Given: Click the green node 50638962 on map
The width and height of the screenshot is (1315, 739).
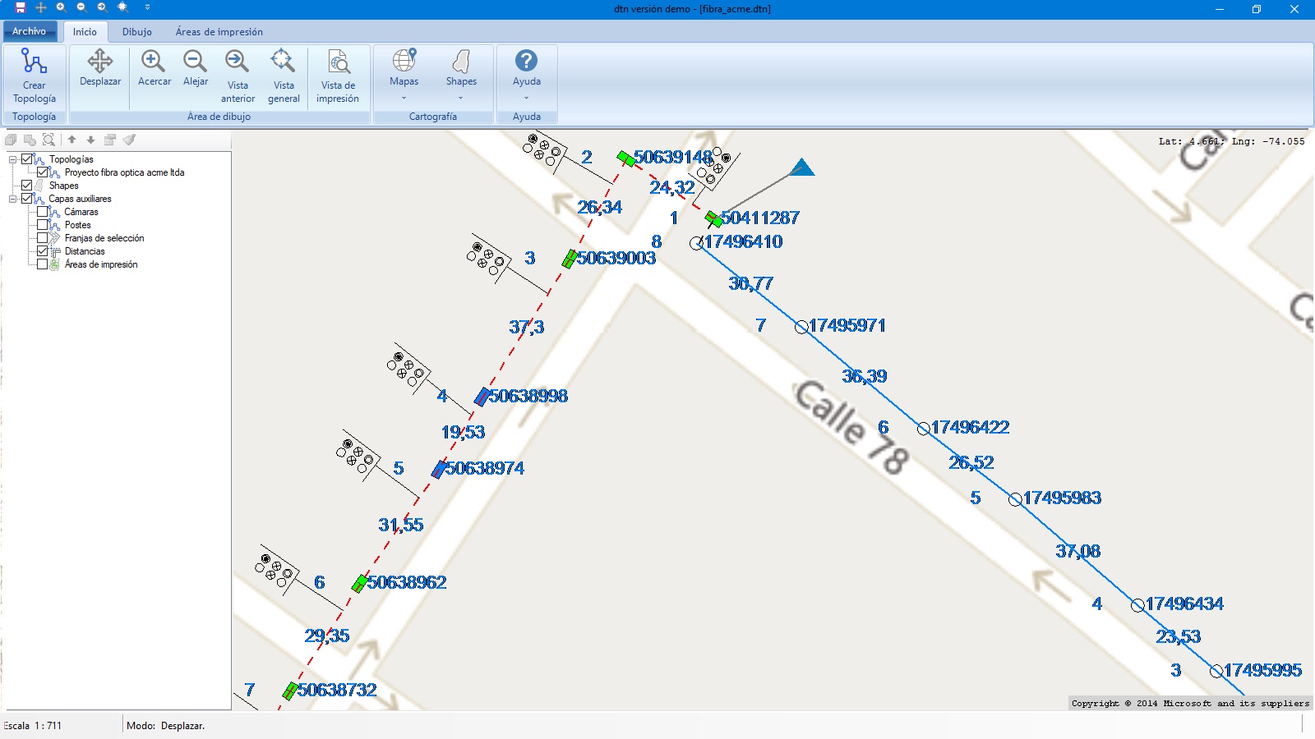Looking at the screenshot, I should coord(359,584).
